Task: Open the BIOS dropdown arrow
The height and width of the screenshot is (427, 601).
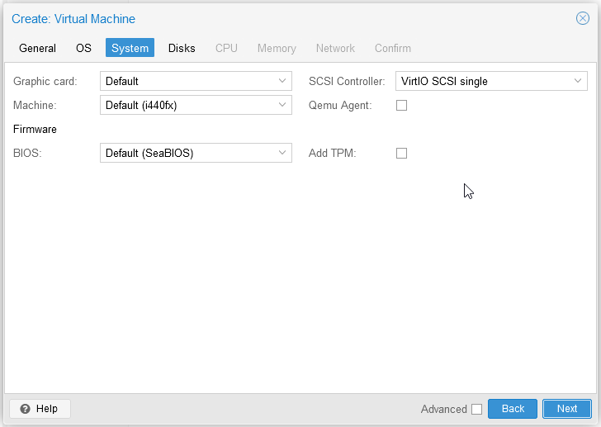Action: coord(282,153)
